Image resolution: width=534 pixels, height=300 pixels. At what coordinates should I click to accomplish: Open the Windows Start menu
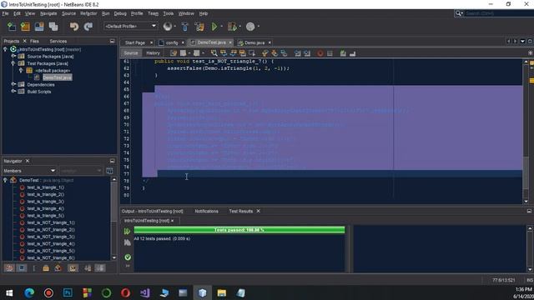9,292
